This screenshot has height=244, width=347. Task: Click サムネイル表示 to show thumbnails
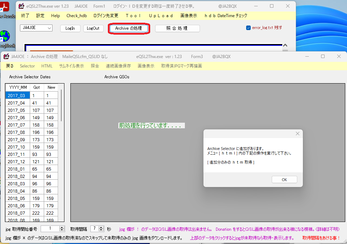71,66
